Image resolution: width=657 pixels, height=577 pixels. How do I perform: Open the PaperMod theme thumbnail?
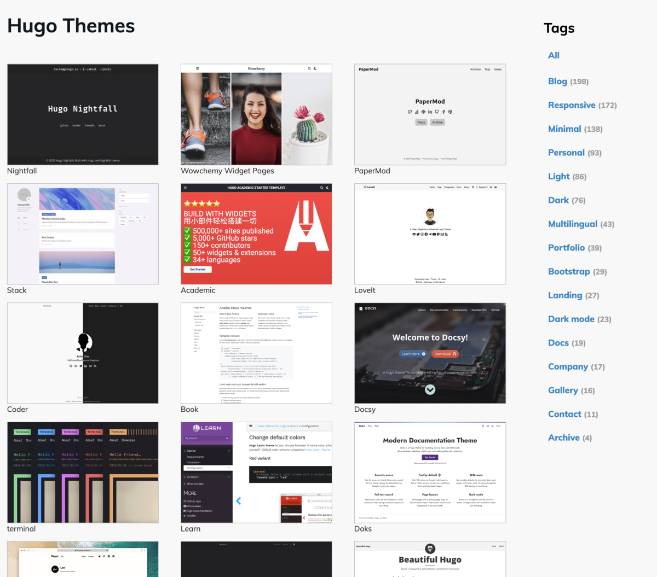(430, 114)
